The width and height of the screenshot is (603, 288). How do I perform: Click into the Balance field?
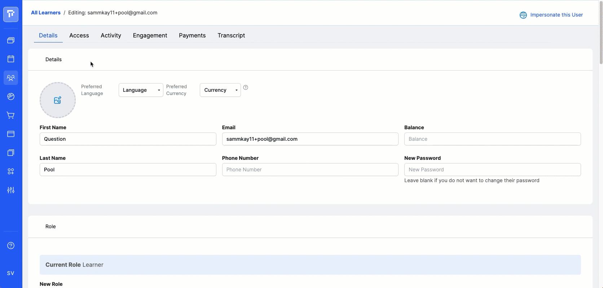493,139
